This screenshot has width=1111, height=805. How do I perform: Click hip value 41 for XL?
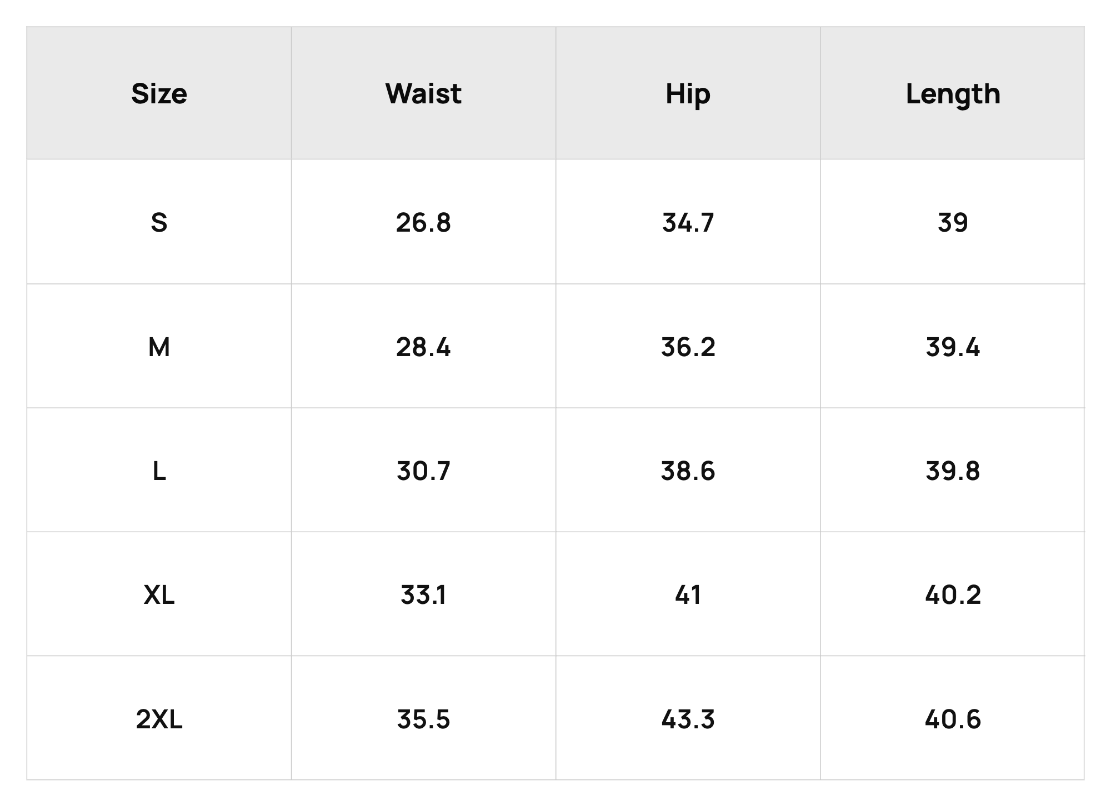(688, 594)
